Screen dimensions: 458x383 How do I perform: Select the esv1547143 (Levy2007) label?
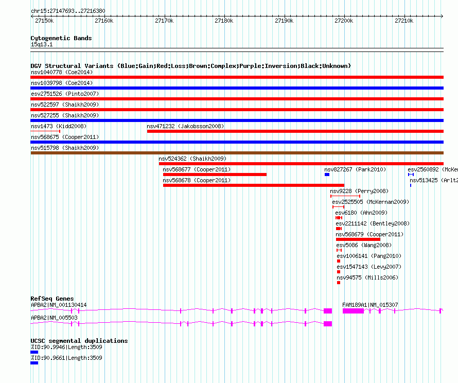pos(369,267)
